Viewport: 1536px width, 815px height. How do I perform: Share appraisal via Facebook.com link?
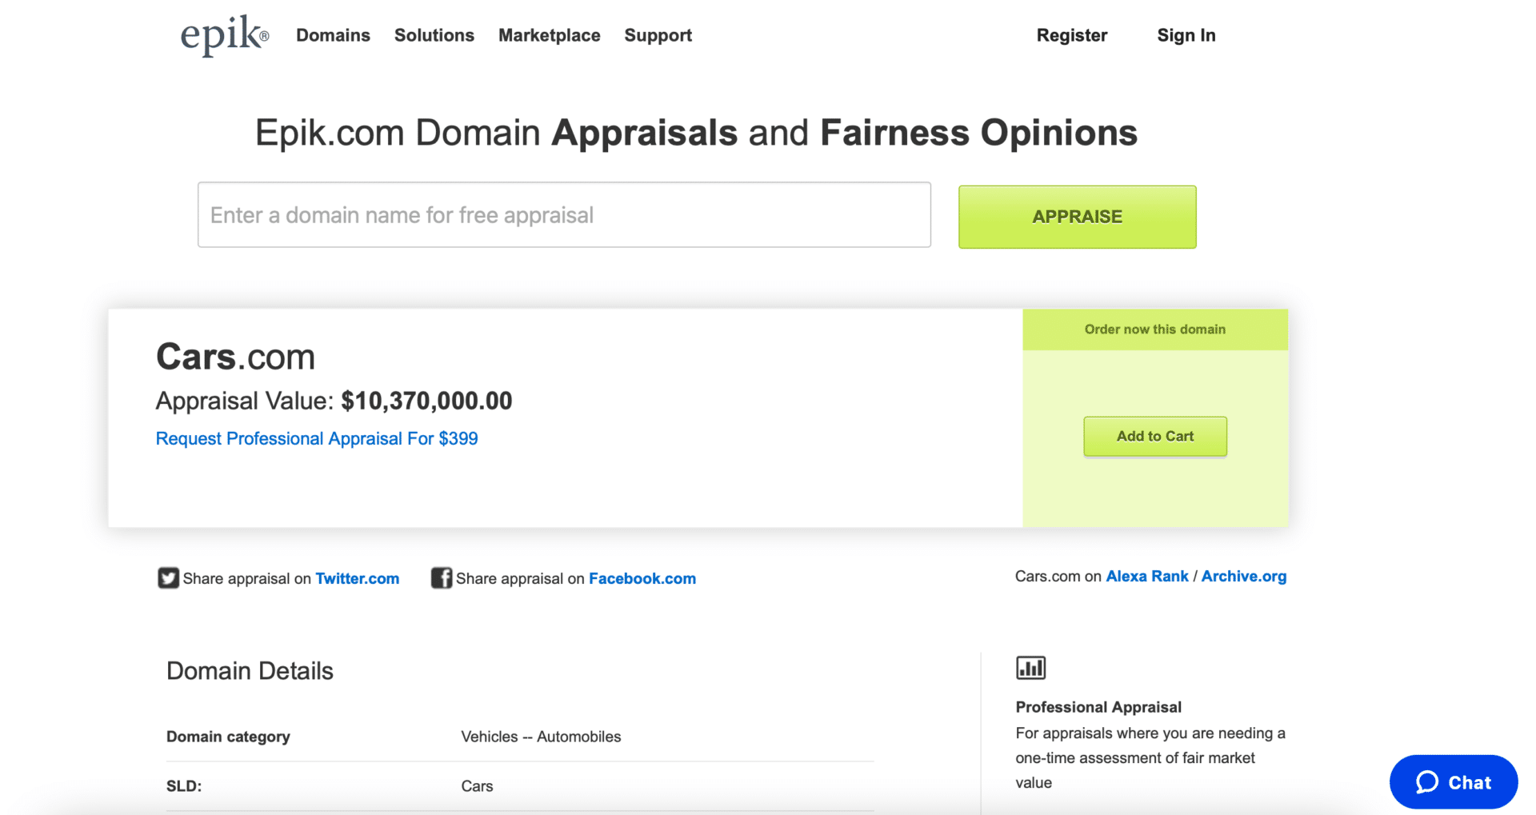coord(642,578)
